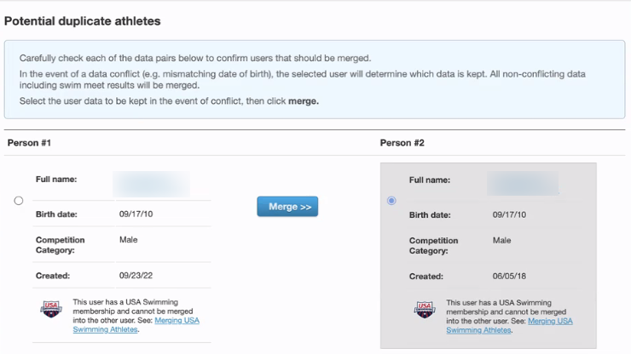631x354 pixels.
Task: Click the USA Swimming logo for Person #1
Action: coord(51,309)
